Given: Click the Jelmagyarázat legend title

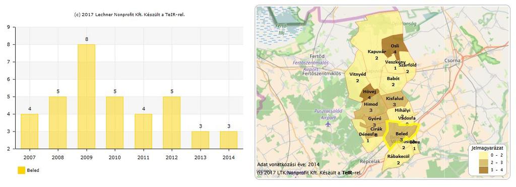Looking at the screenshot, I should click(x=487, y=148).
